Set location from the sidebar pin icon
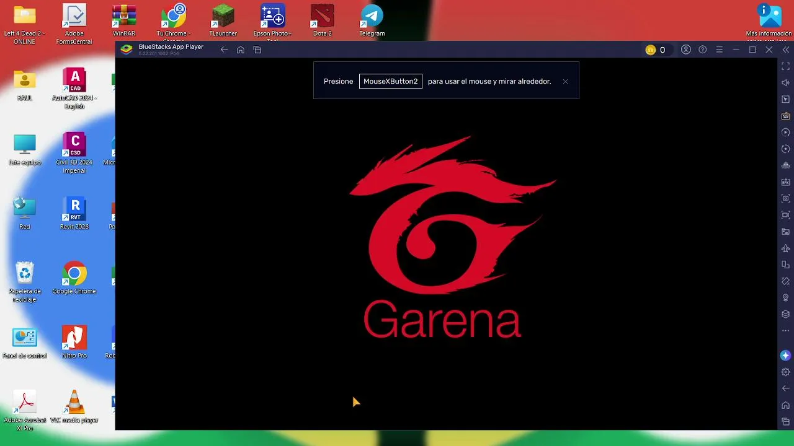Image resolution: width=794 pixels, height=446 pixels. (786, 298)
